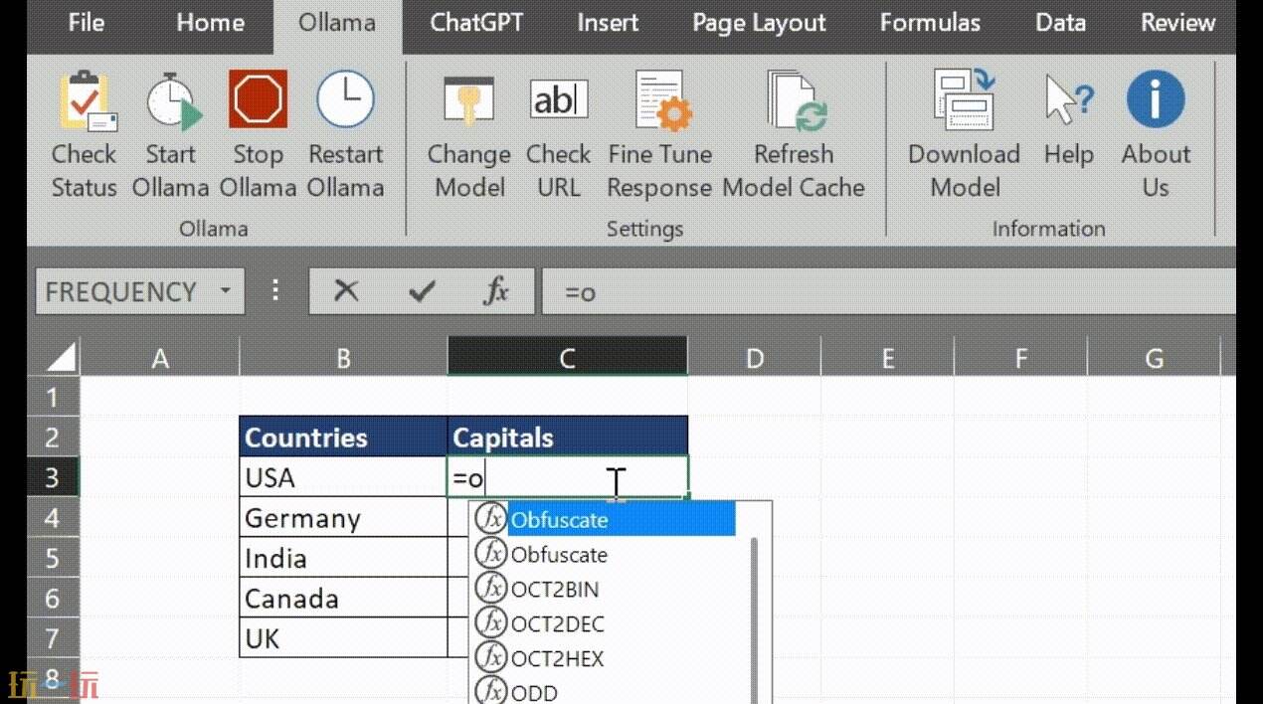Click the Check URL icon
1263x704 pixels.
[x=558, y=99]
